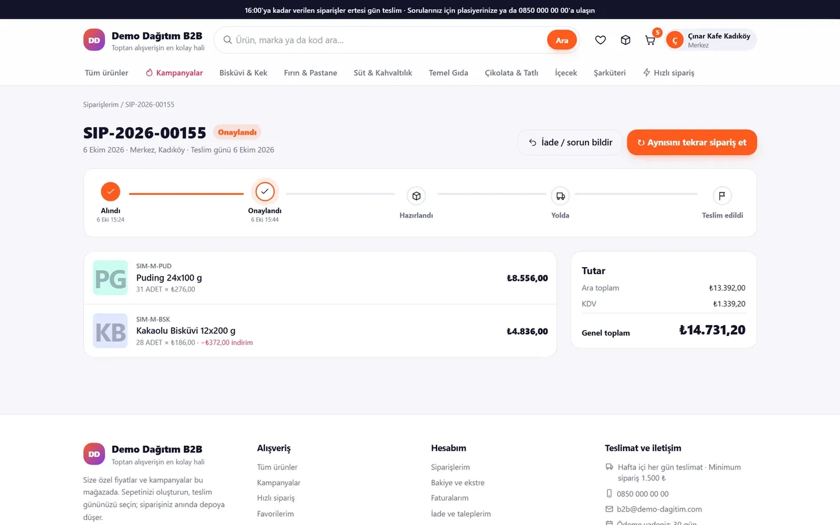
Task: Click the −₺372,00 indirim text
Action: (227, 343)
